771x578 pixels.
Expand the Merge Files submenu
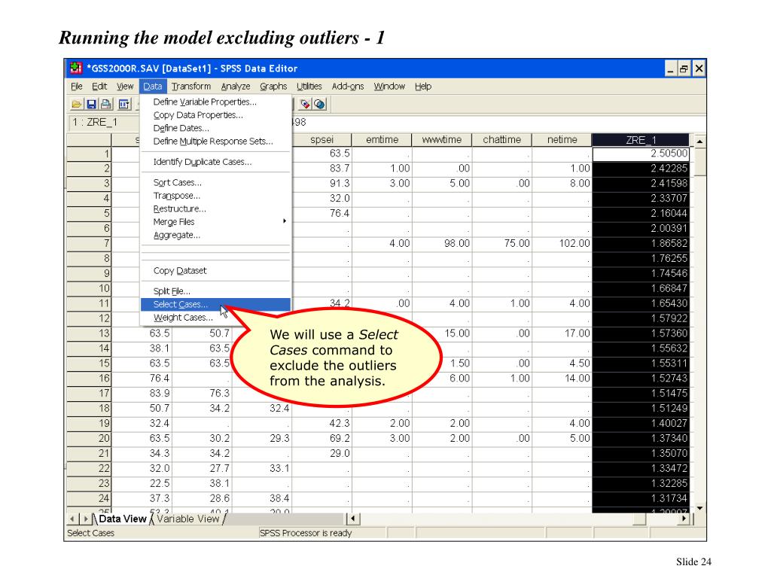pos(215,222)
